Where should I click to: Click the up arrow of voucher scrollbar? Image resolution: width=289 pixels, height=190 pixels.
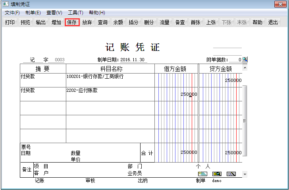click(x=245, y=68)
